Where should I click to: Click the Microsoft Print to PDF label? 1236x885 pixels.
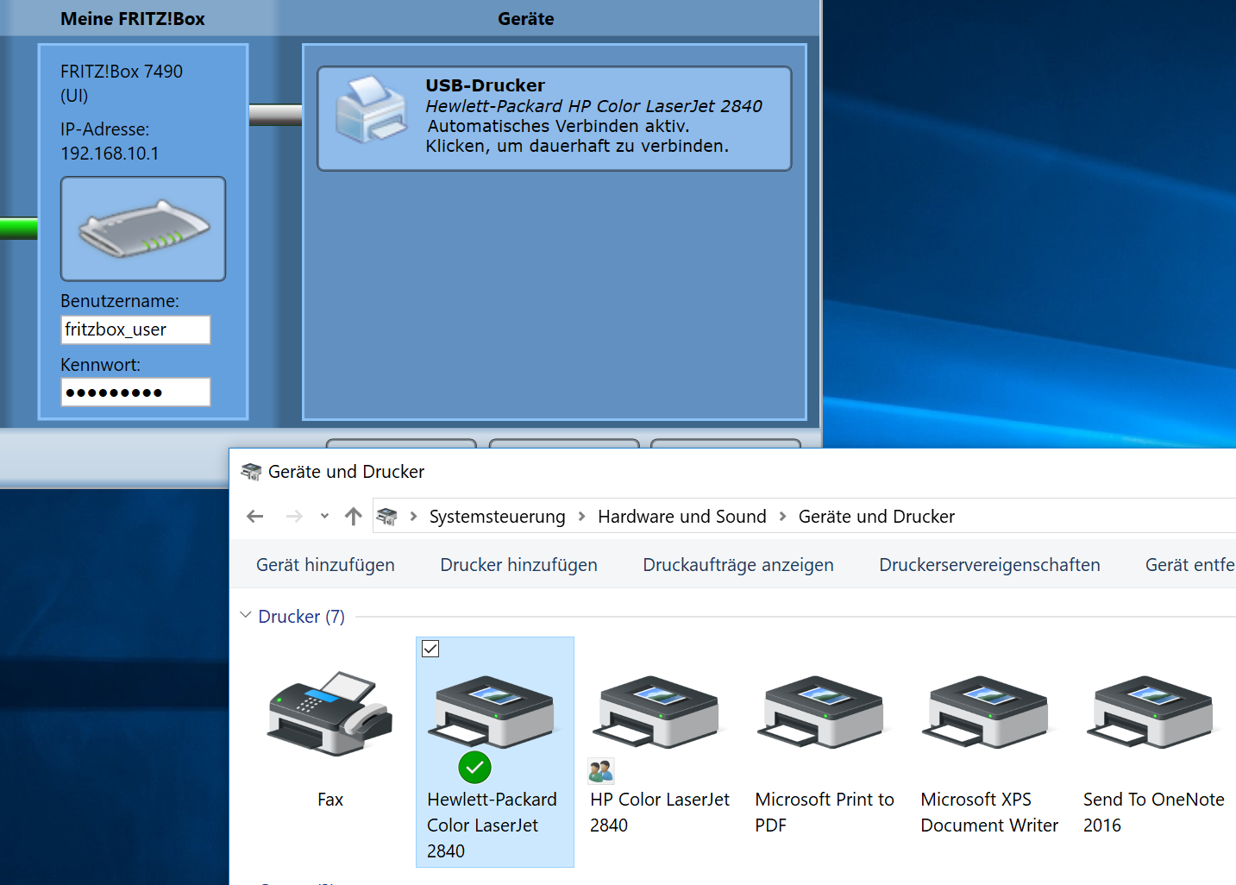pos(824,813)
